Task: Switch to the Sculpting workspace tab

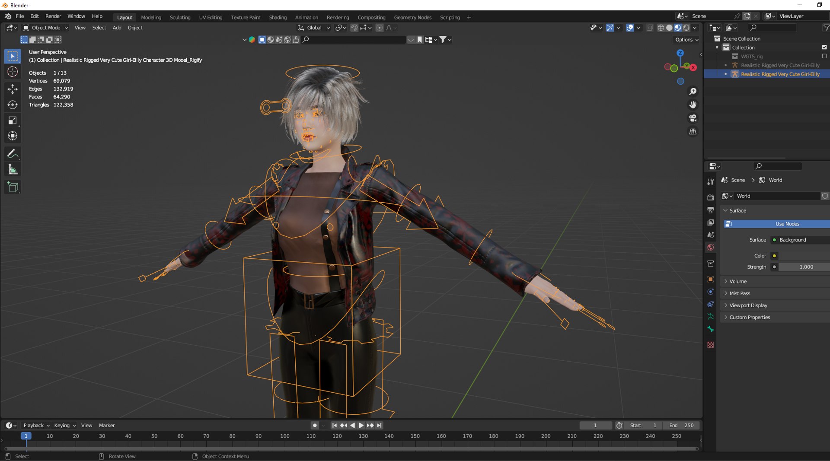Action: click(180, 18)
